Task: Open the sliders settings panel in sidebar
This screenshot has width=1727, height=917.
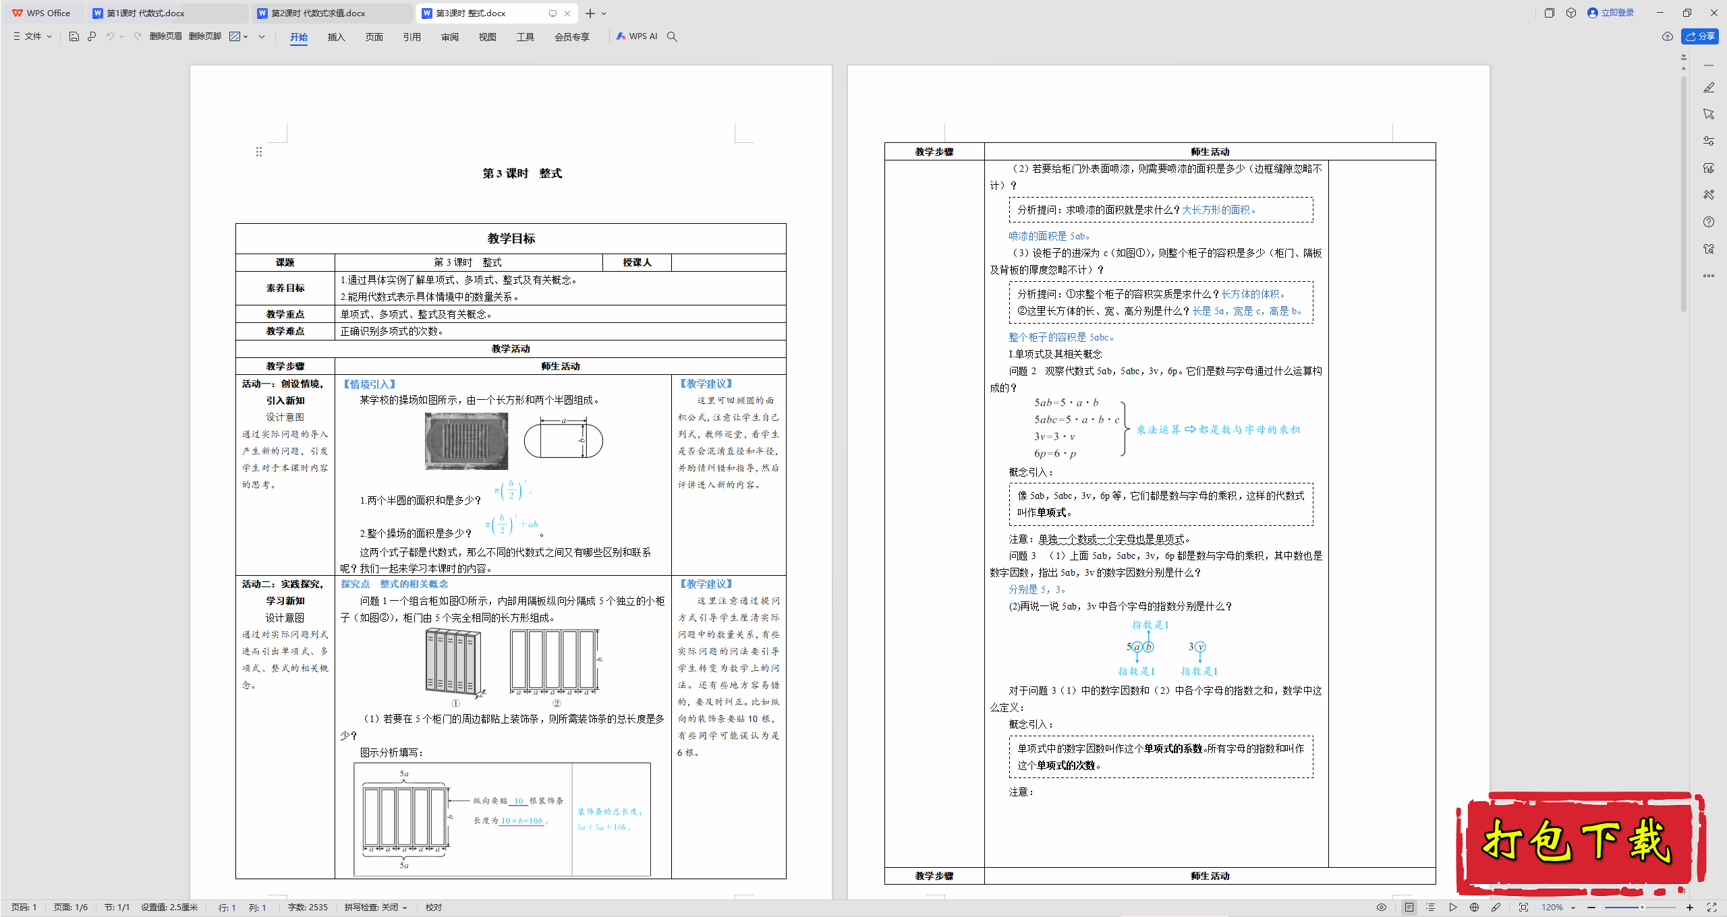Action: click(1708, 141)
